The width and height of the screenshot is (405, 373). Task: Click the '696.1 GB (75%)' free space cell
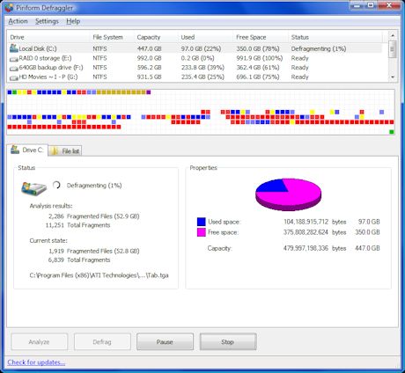tap(258, 77)
